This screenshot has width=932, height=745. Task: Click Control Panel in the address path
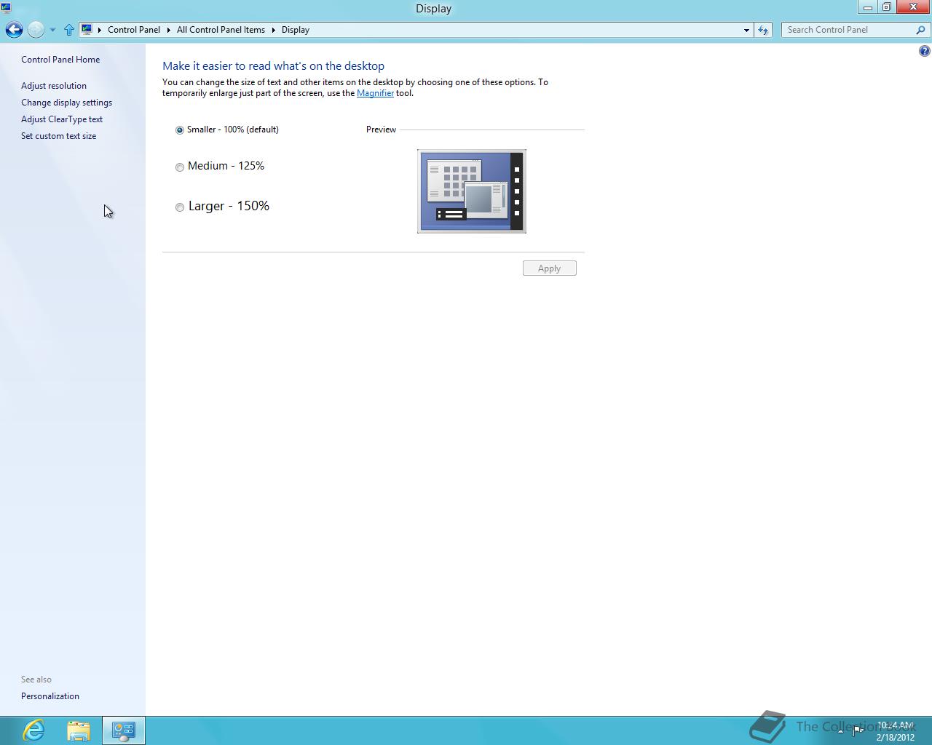tap(134, 30)
